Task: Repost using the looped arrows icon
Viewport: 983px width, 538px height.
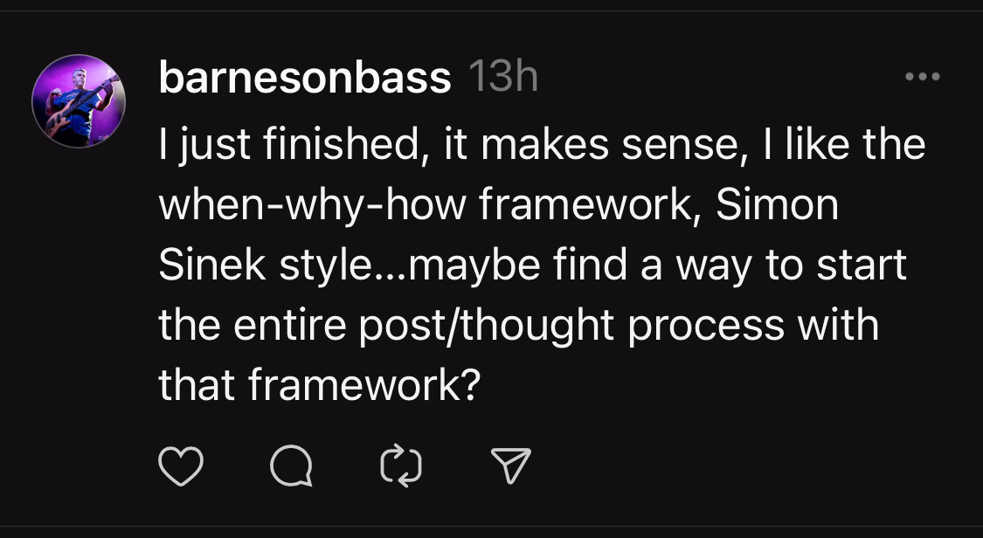Action: tap(402, 468)
